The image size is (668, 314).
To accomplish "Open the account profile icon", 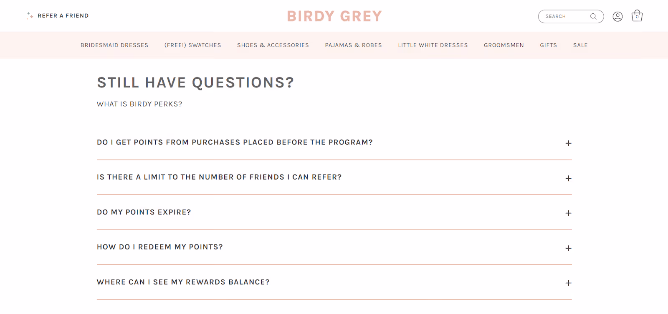I will click(x=617, y=16).
